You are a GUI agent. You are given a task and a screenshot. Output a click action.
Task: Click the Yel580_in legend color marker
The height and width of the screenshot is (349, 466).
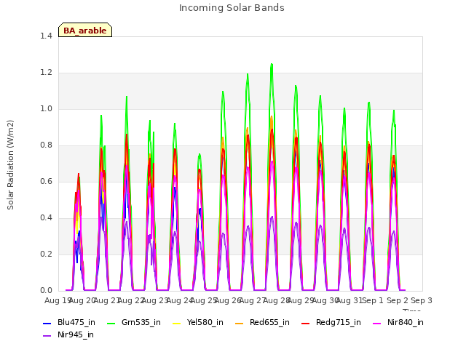click(176, 323)
